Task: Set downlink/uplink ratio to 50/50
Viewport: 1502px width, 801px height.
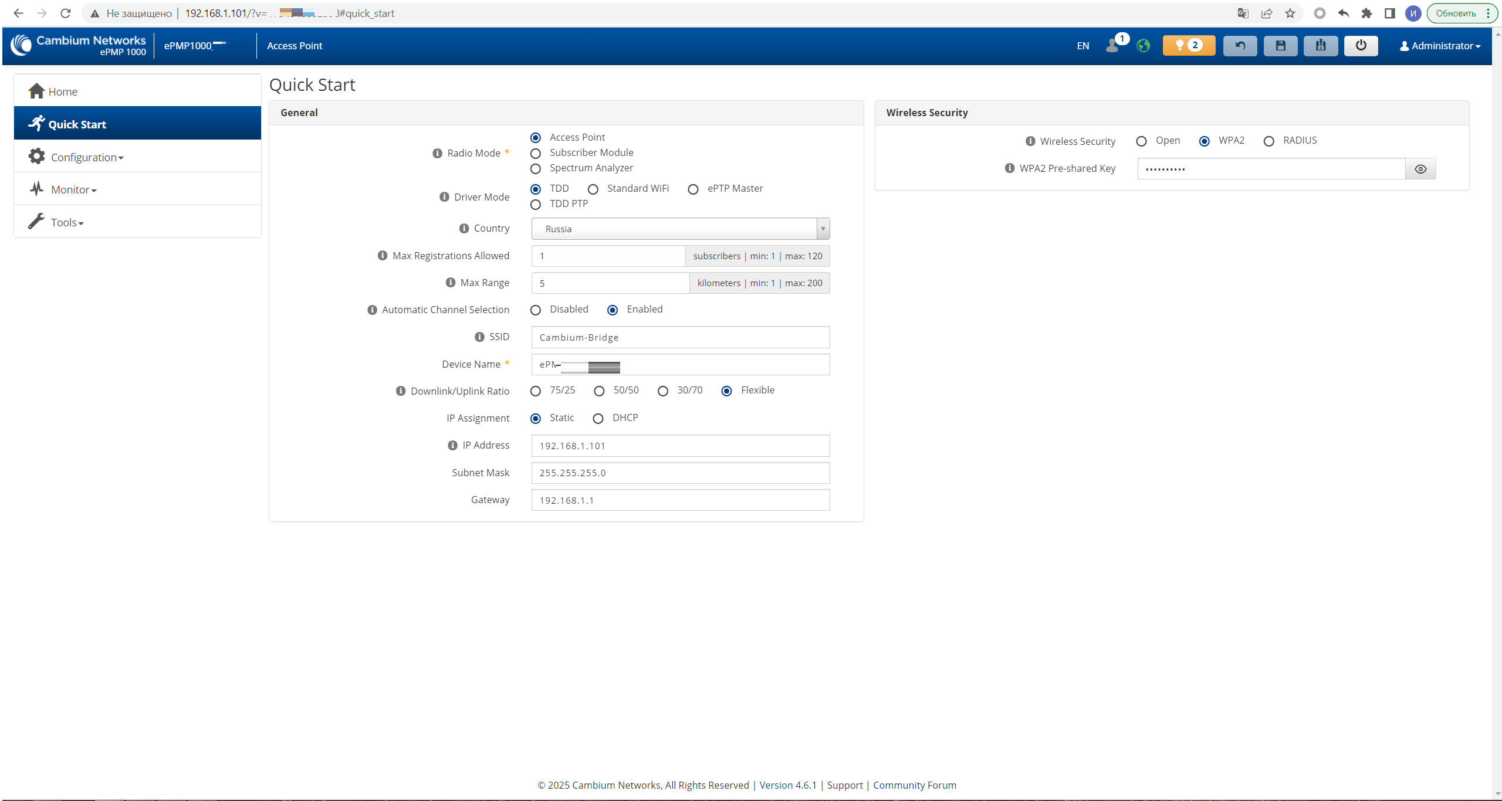Action: (599, 391)
